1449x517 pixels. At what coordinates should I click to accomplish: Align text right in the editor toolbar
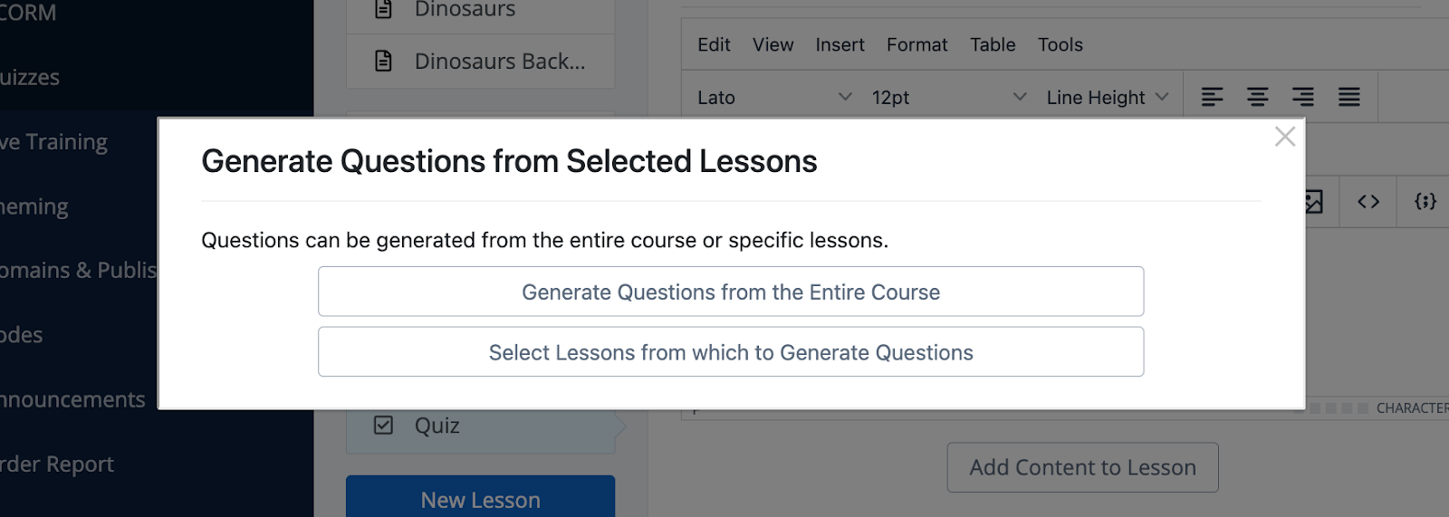1303,97
